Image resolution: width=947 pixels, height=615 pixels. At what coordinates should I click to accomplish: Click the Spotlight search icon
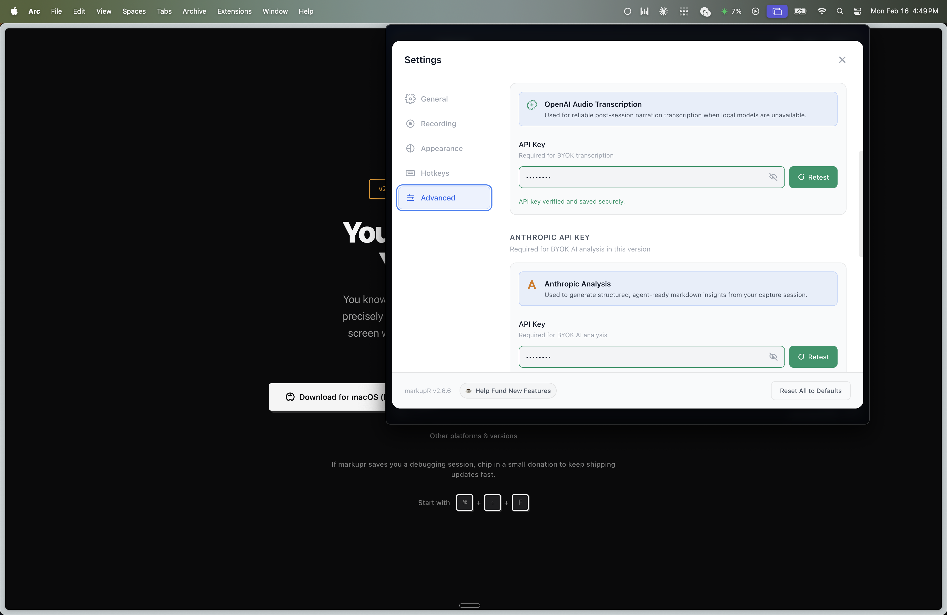coord(840,11)
